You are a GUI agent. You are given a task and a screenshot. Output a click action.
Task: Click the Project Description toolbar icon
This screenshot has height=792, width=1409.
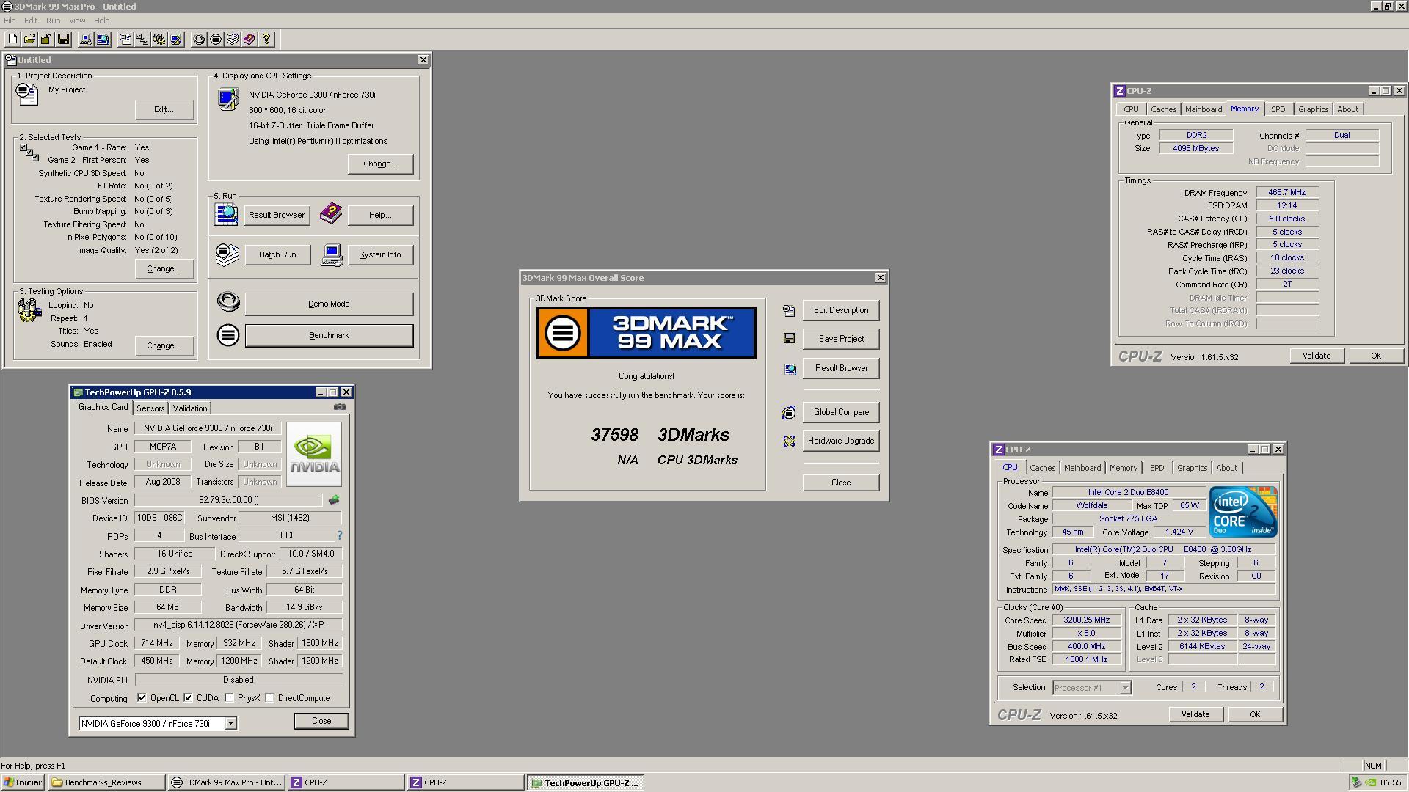click(125, 40)
